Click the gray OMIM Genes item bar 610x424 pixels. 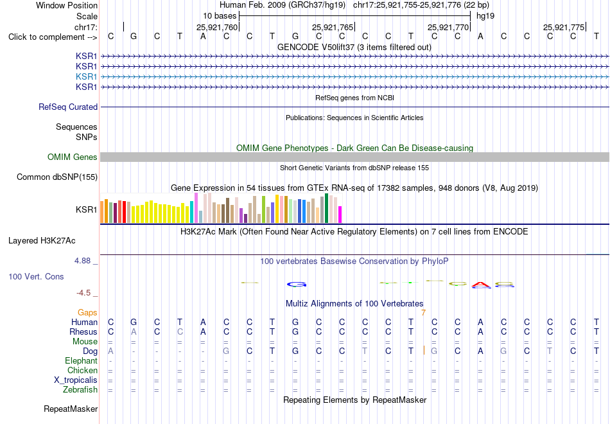click(354, 157)
